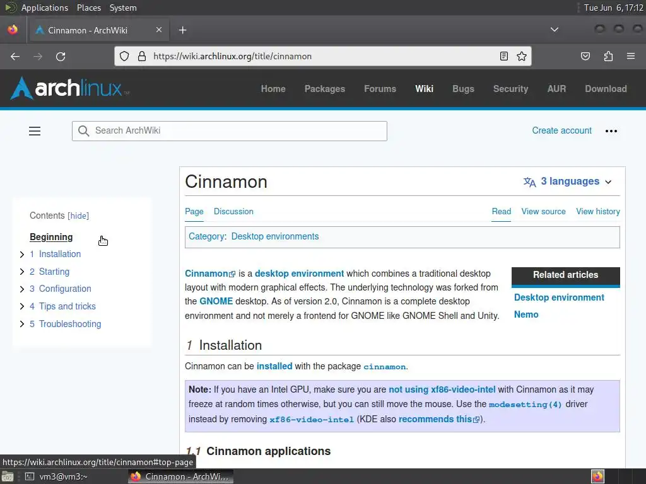Open the Save to Pocket icon
The height and width of the screenshot is (484, 646).
[x=585, y=56]
